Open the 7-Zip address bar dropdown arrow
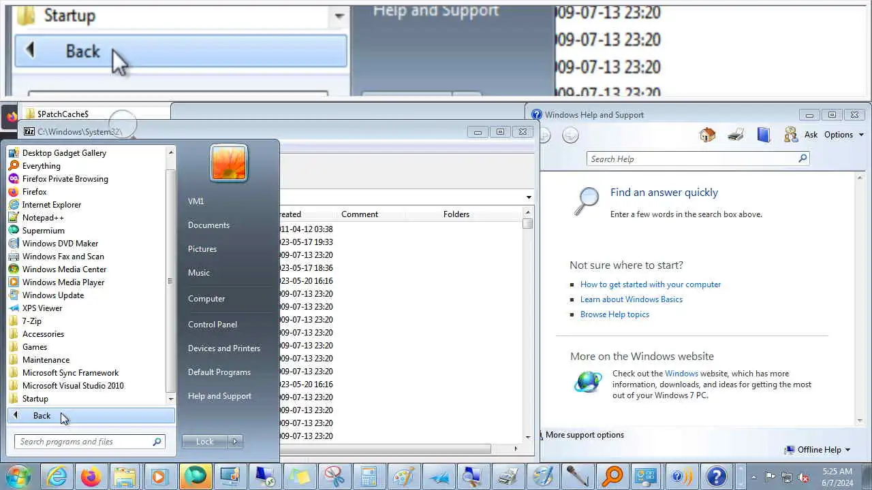 [x=529, y=197]
